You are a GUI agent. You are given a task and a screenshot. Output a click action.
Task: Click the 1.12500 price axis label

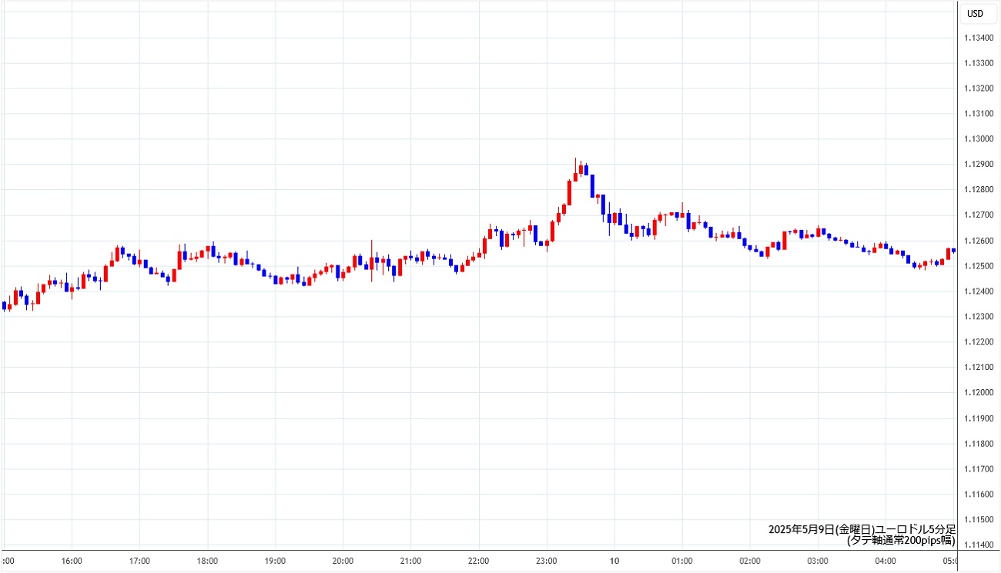tap(977, 267)
